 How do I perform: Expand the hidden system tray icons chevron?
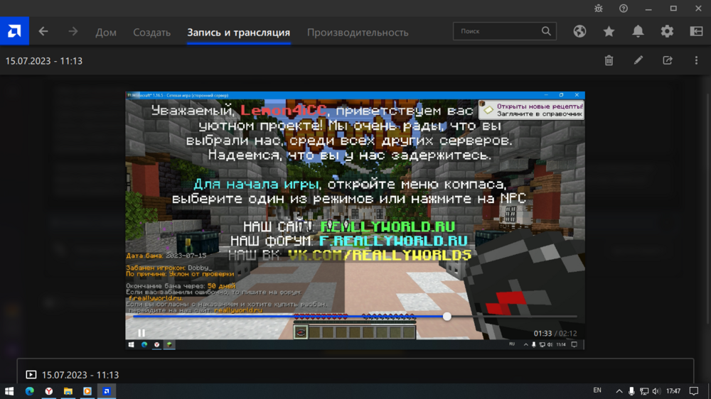[x=619, y=391]
